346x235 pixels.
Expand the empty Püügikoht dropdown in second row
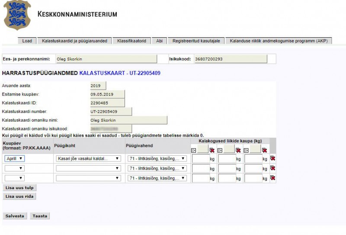point(88,168)
